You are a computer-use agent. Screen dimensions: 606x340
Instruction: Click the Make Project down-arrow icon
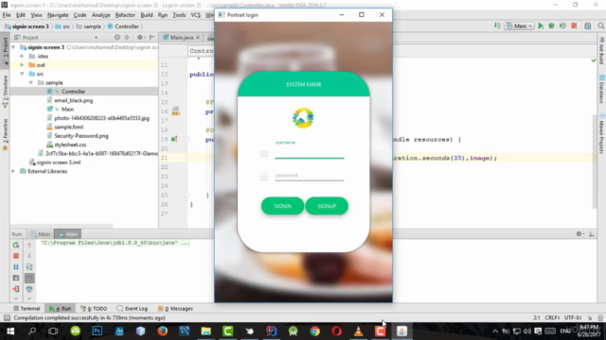[x=497, y=25]
